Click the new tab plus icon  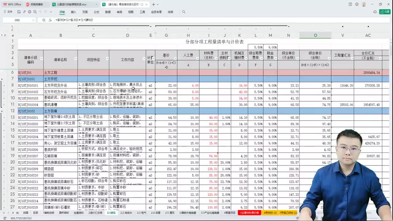[154, 4]
